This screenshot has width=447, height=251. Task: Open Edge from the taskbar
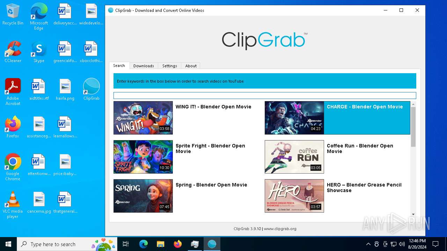tap(144, 244)
